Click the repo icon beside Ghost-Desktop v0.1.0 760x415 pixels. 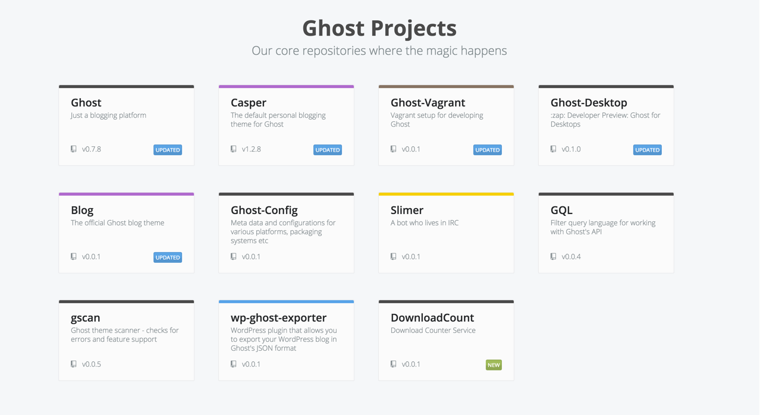[554, 149]
